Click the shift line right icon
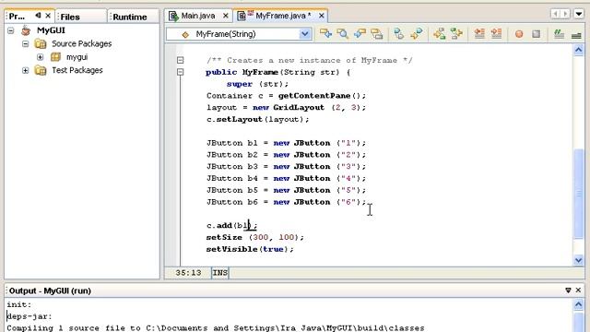This screenshot has width=590, height=332. pyautogui.click(x=496, y=34)
